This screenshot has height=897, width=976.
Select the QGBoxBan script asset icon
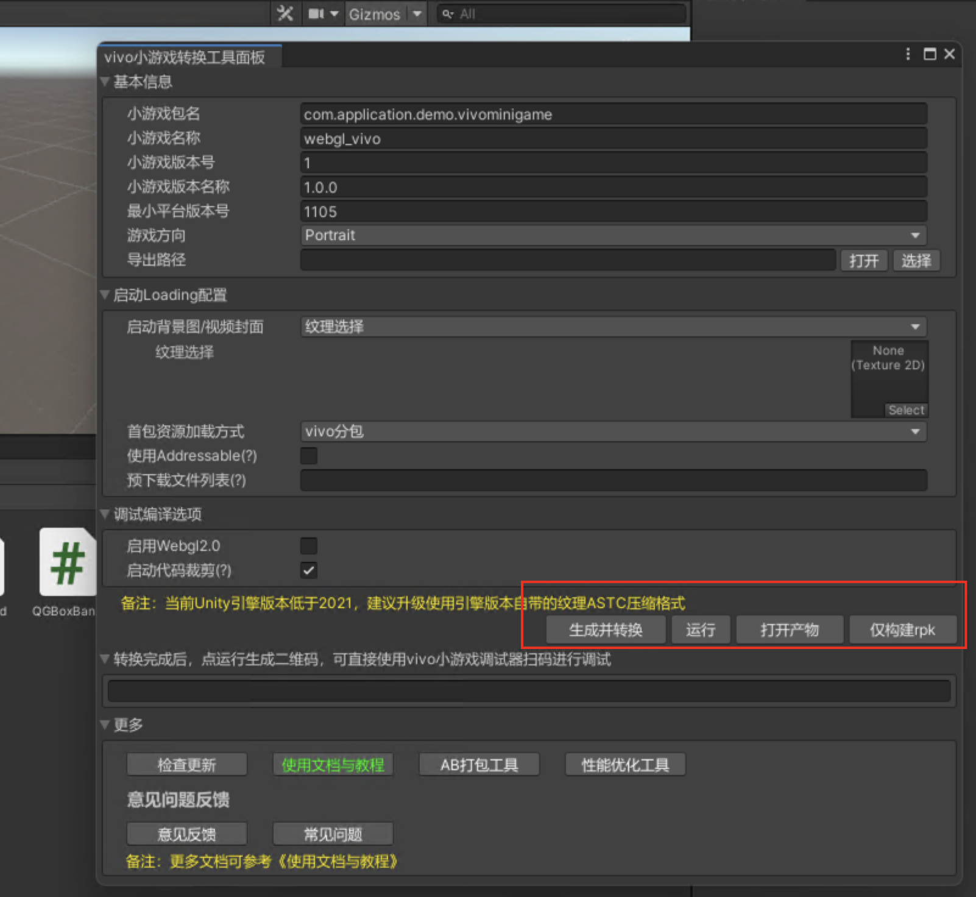tap(68, 562)
